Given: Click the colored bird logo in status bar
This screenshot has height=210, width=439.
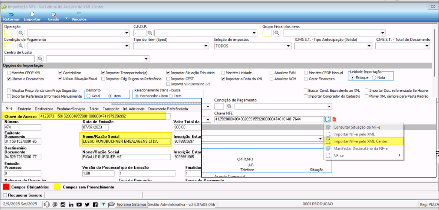Looking at the screenshot, I should [104, 205].
